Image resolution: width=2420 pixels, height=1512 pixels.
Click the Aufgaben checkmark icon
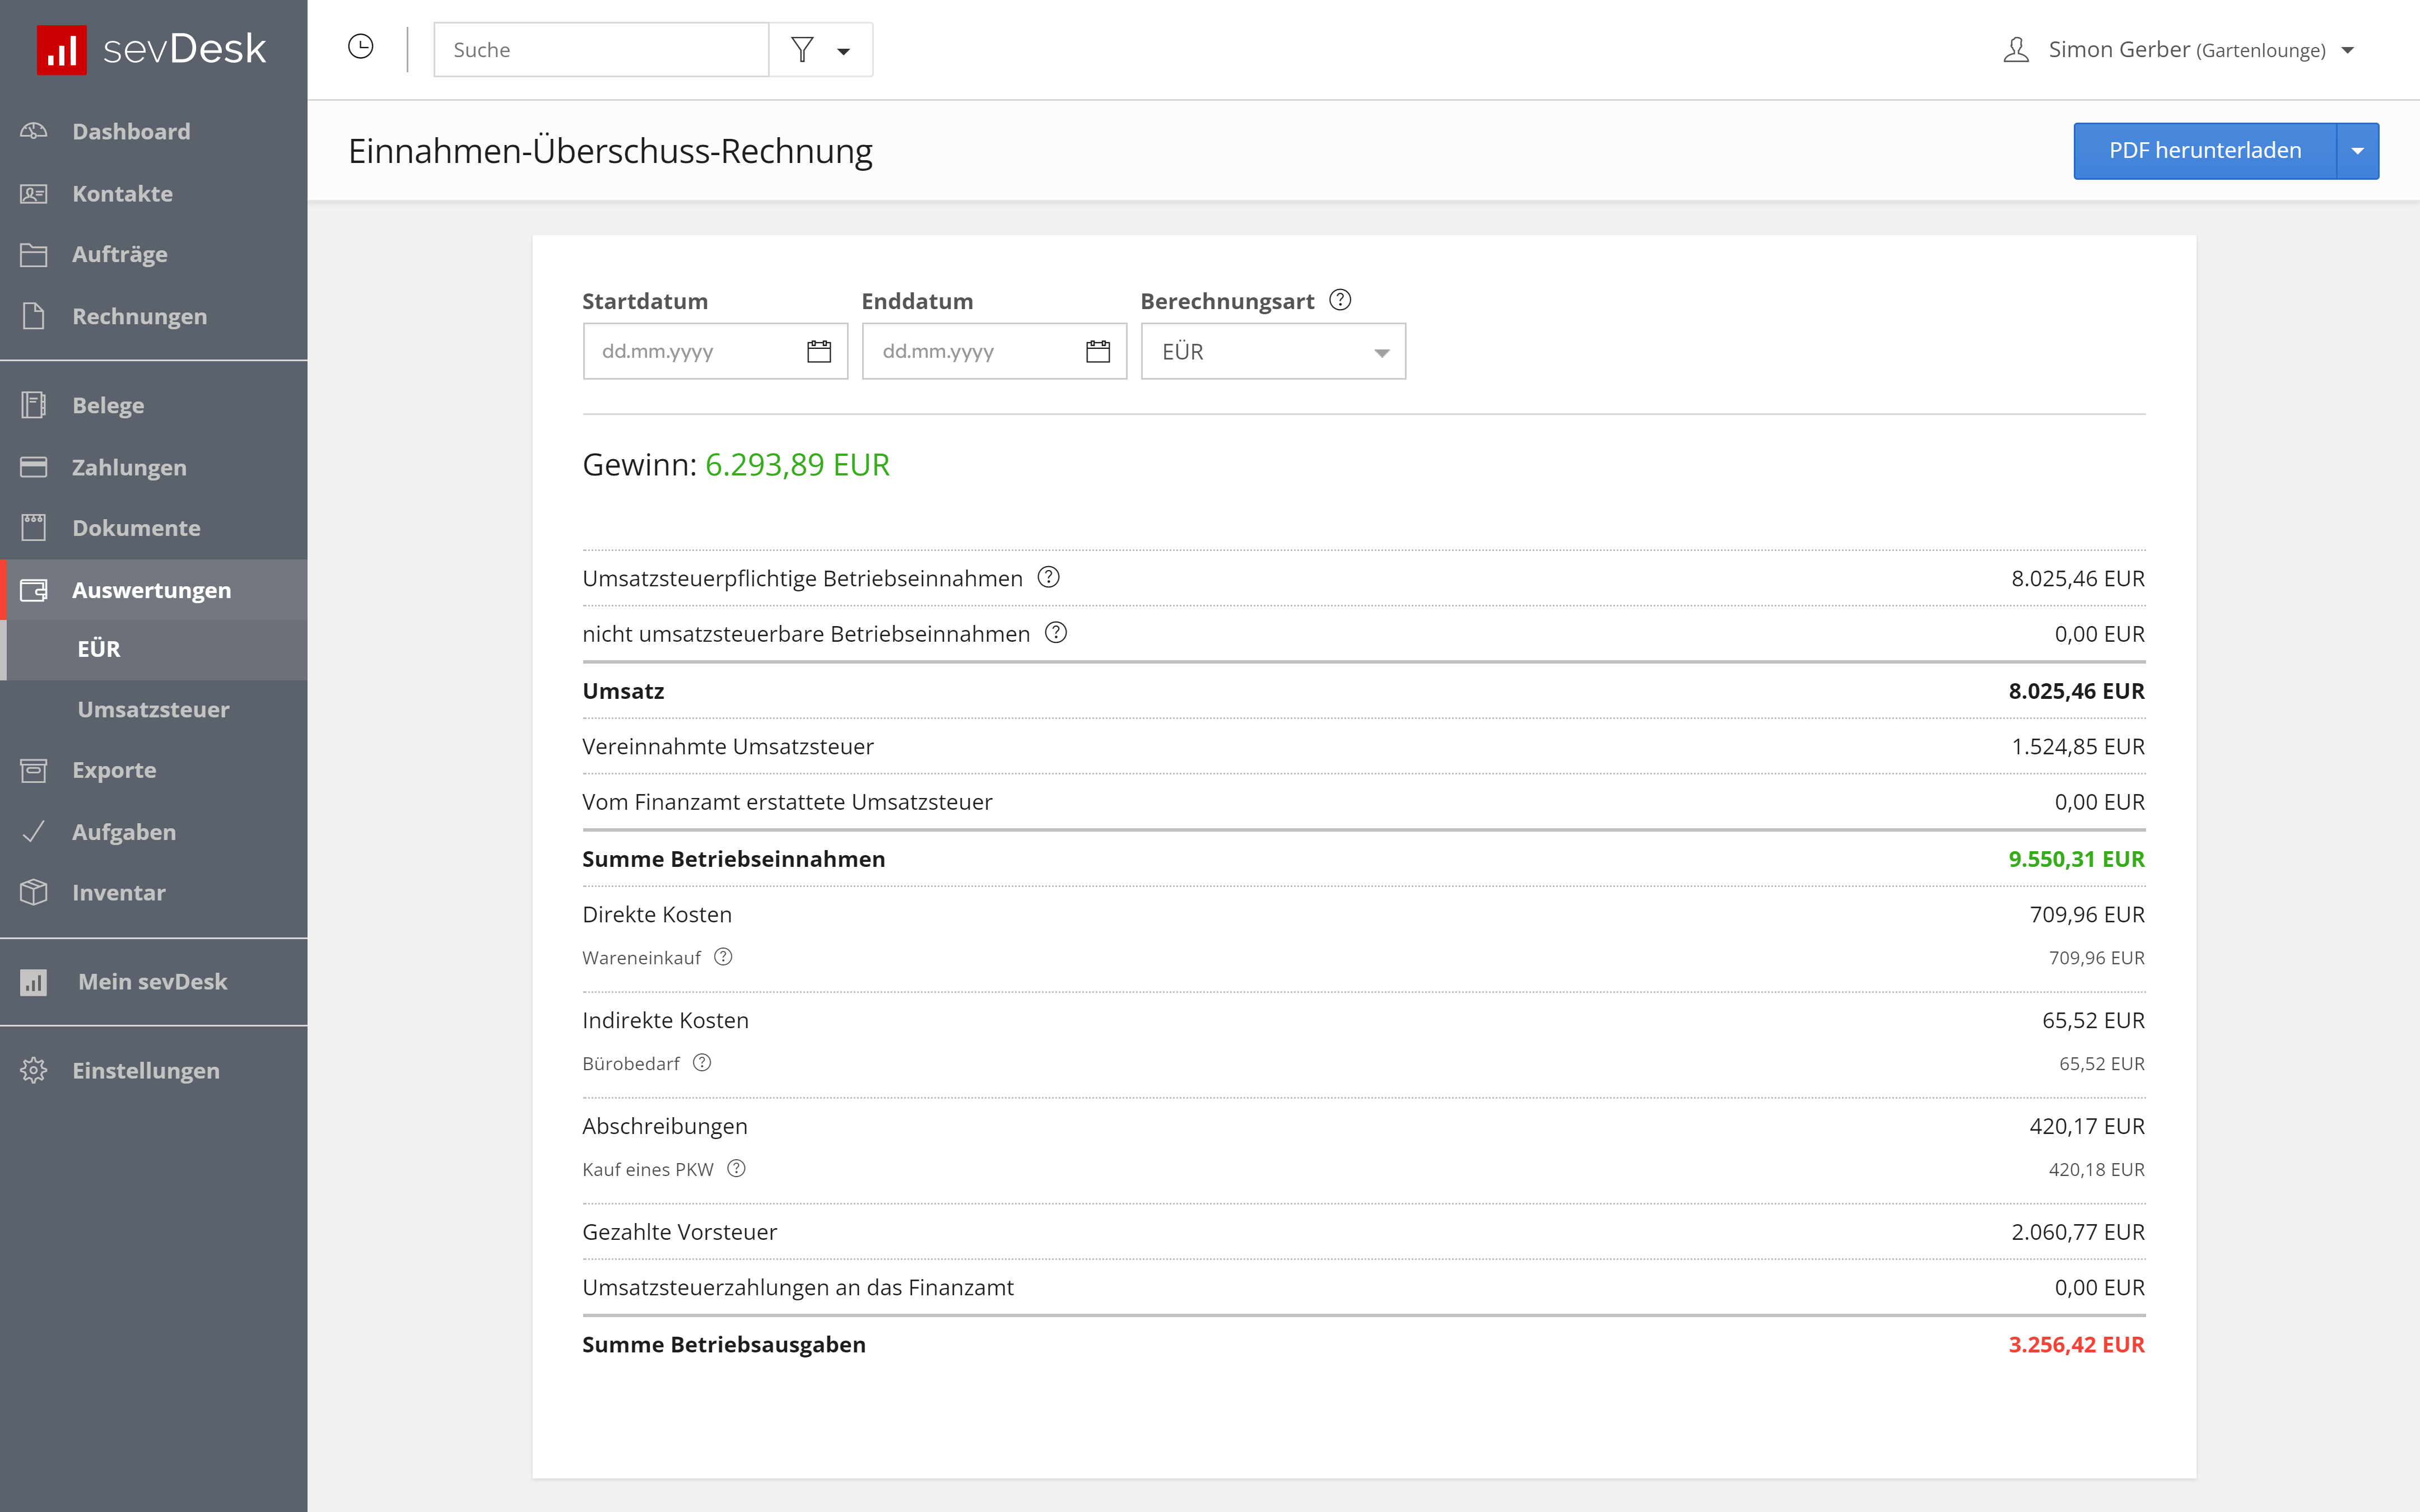click(x=33, y=832)
